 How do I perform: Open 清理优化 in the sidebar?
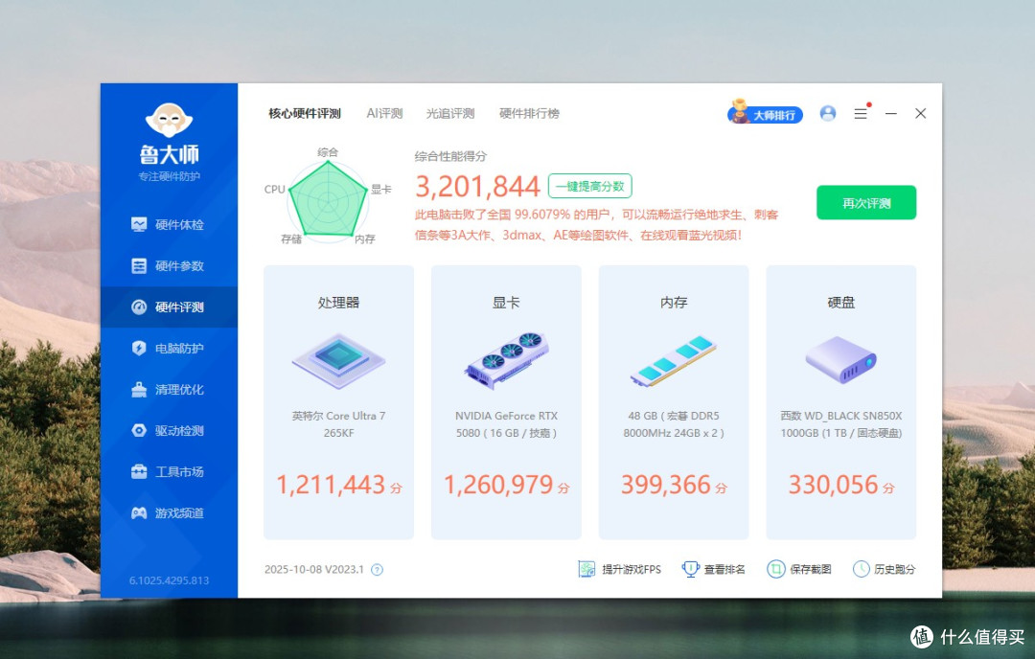(169, 390)
